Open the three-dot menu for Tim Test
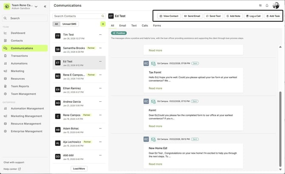 [100, 35]
